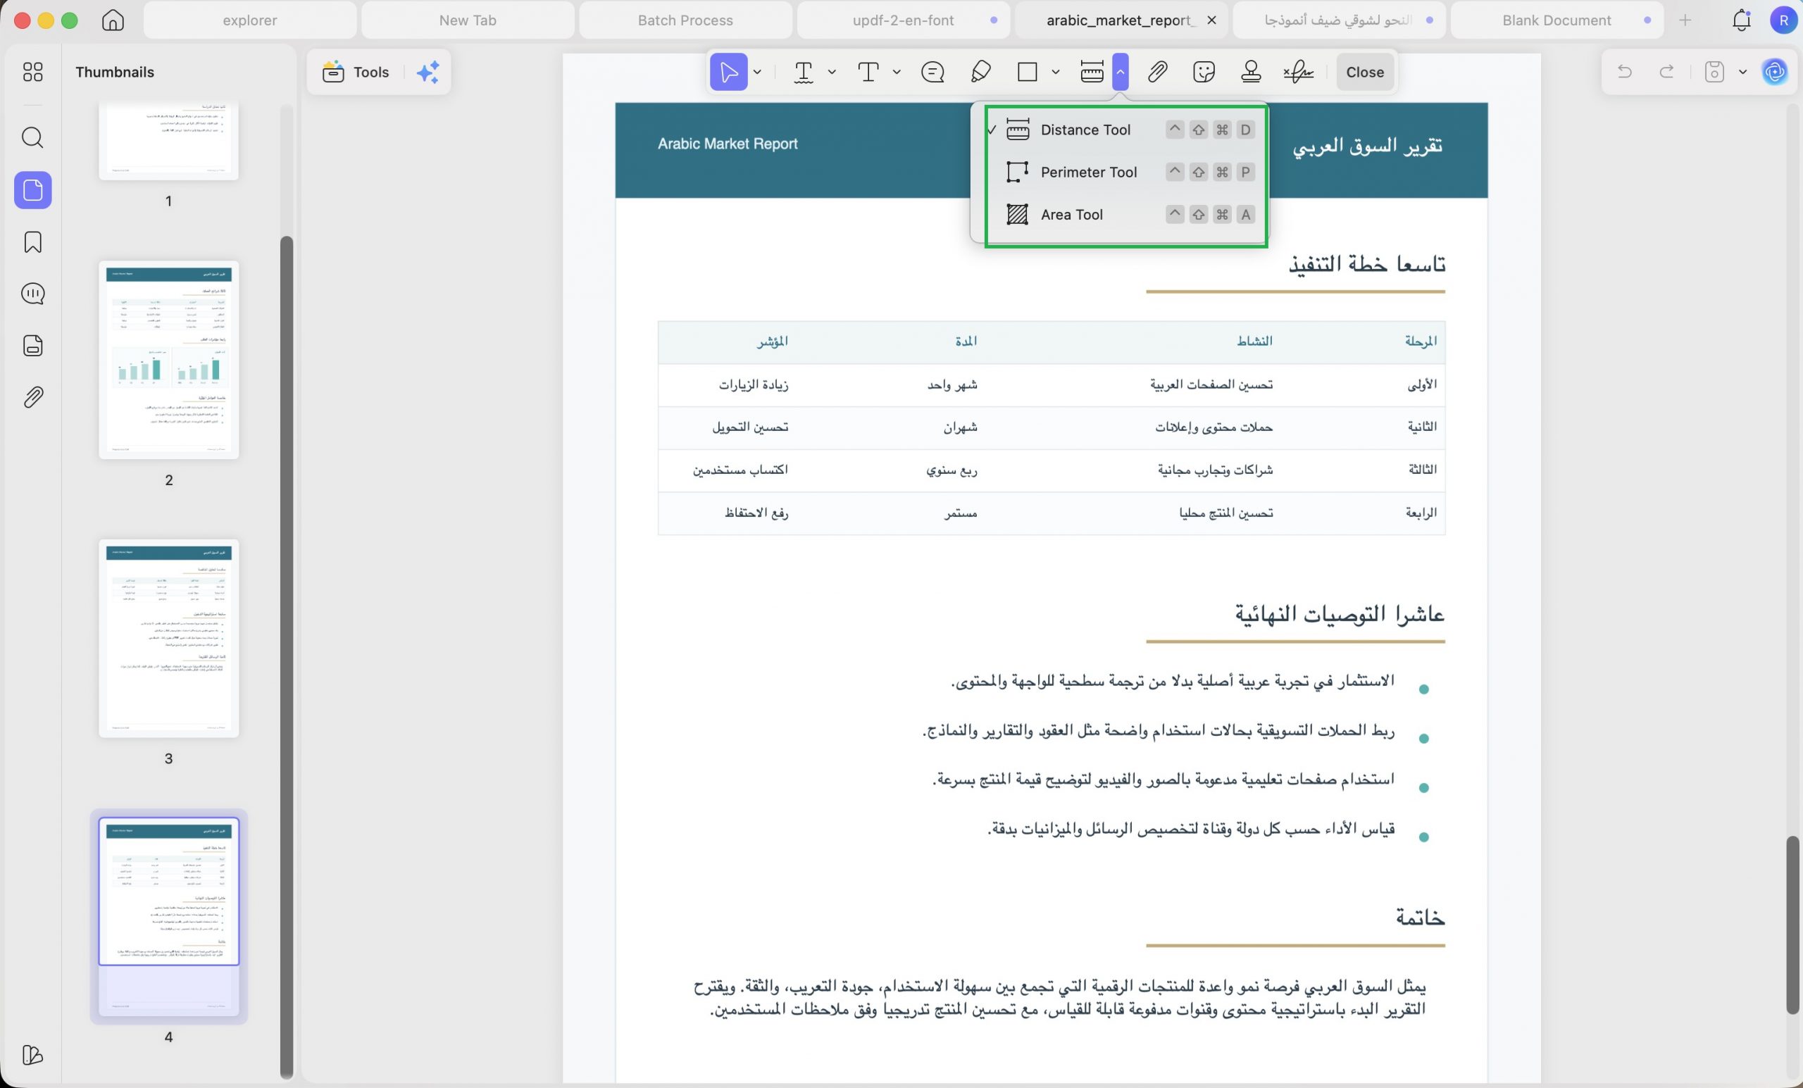
Task: Select the cursor pointer tool
Action: click(729, 72)
